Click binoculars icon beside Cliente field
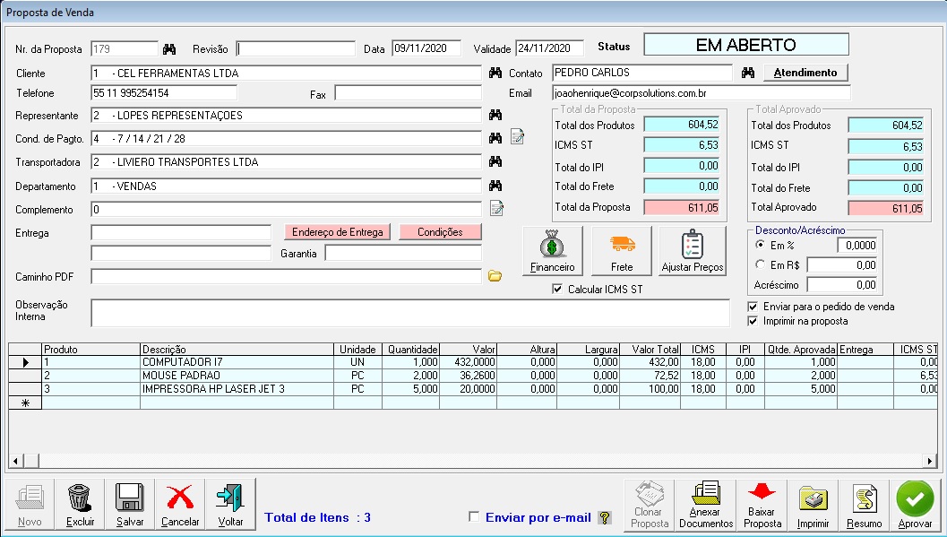The width and height of the screenshot is (947, 537). [x=495, y=73]
